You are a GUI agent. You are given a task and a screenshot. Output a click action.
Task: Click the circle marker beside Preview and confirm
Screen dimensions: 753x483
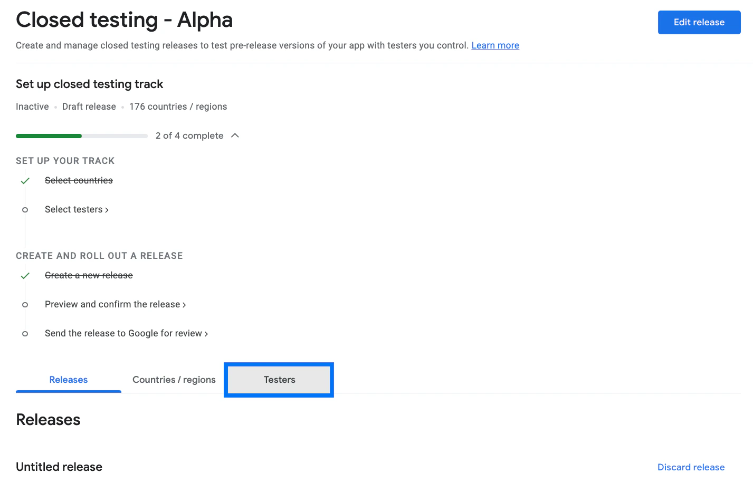click(x=25, y=305)
